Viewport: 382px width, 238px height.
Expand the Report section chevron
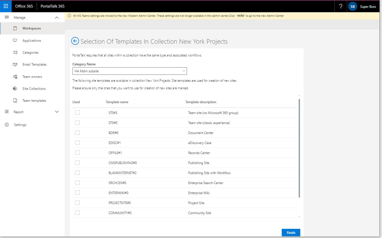[x=57, y=112]
